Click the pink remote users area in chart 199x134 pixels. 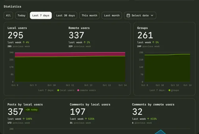pos(70,55)
